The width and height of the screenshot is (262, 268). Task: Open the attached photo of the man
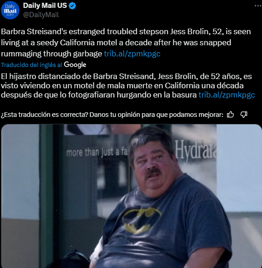tap(131, 196)
